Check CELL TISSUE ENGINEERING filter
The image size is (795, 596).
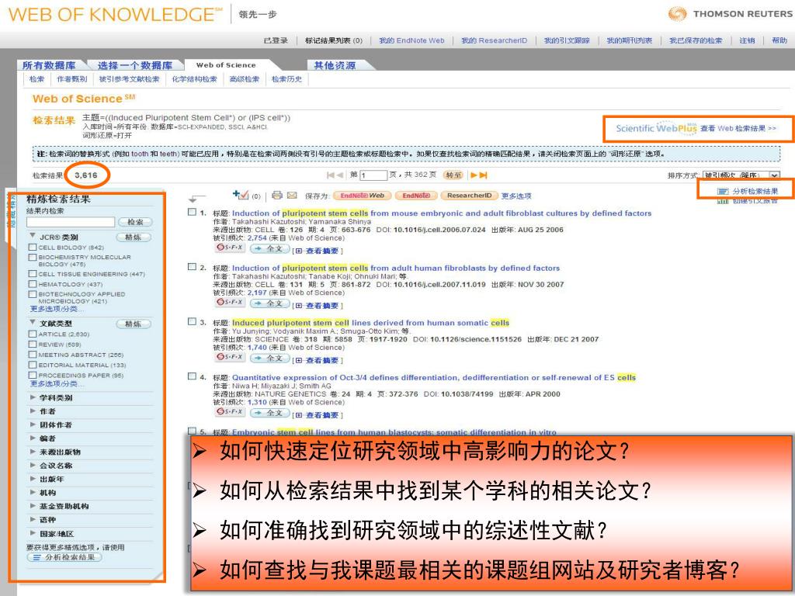pyautogui.click(x=33, y=274)
